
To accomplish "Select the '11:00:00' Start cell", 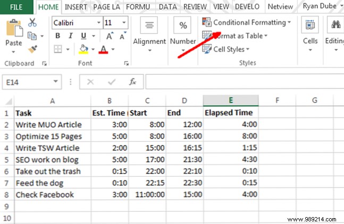I will 147,194.
